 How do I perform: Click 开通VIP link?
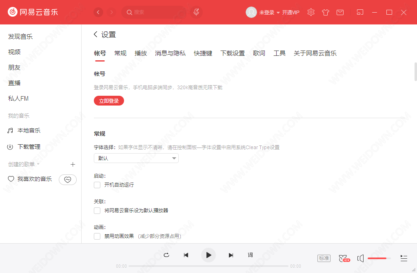click(291, 13)
